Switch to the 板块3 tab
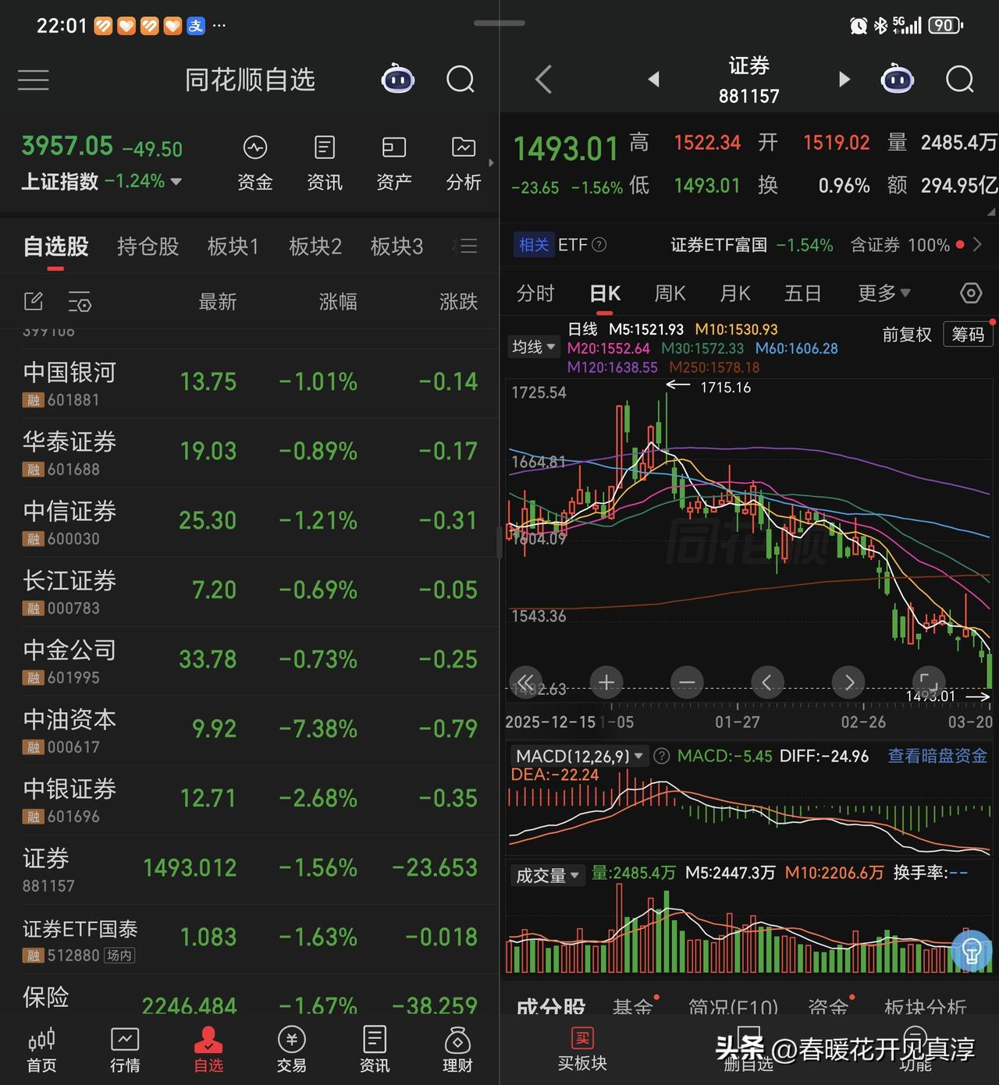This screenshot has width=999, height=1085. 396,246
